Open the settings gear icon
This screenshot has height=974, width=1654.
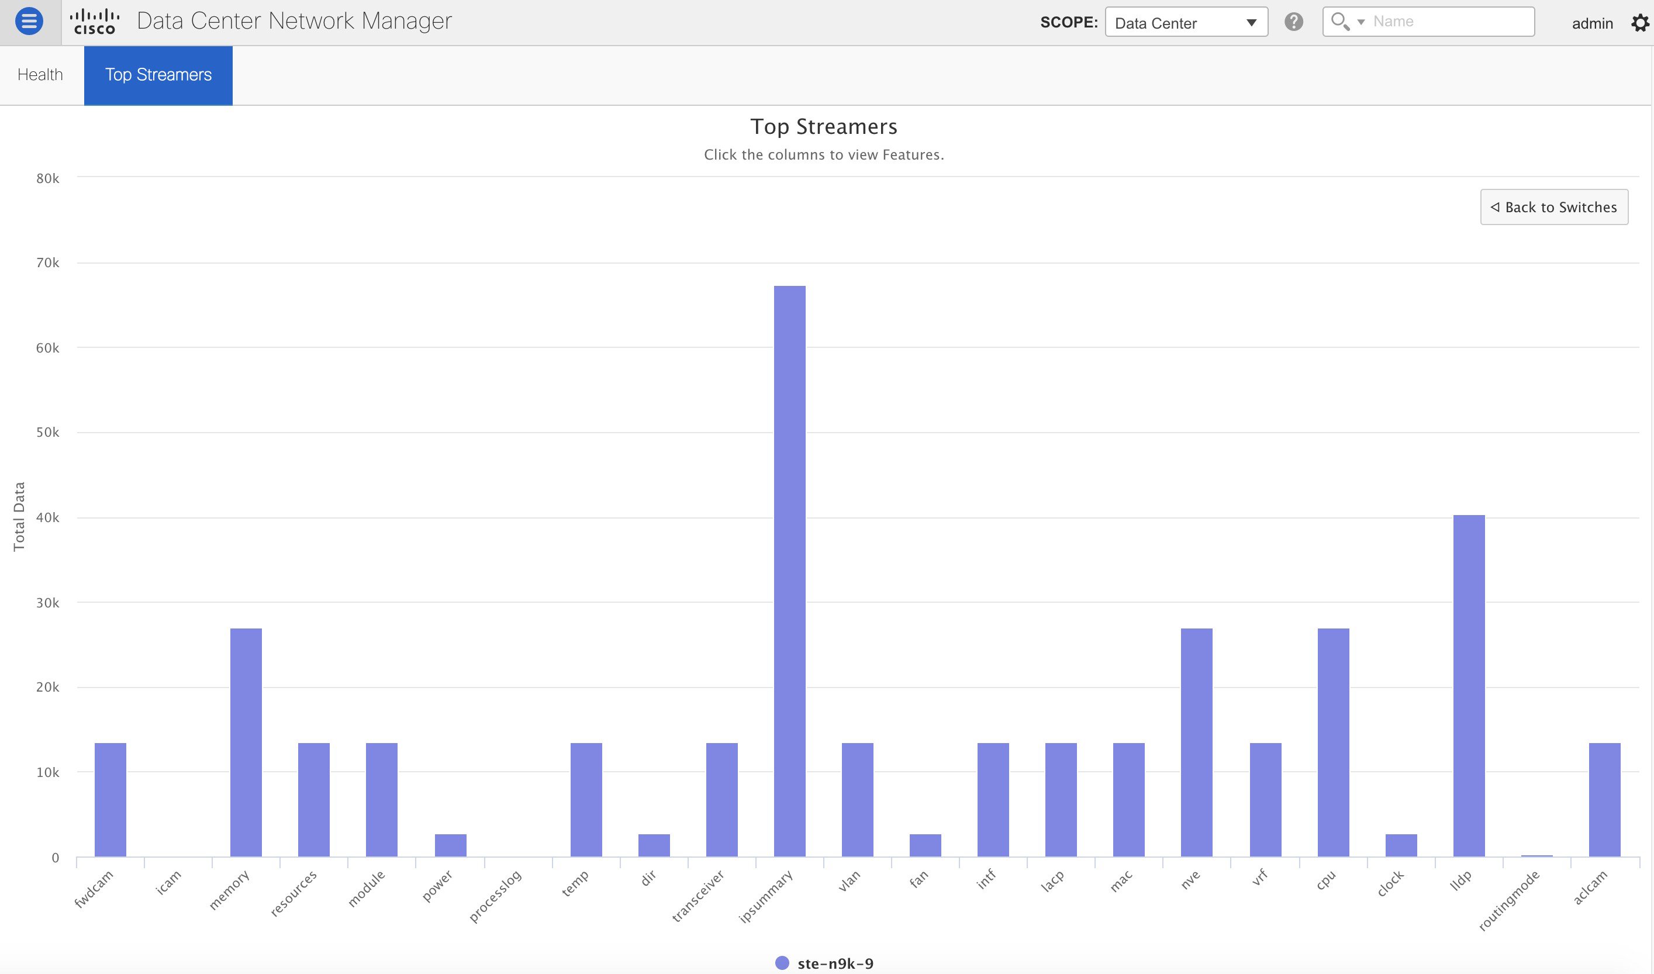[1640, 23]
